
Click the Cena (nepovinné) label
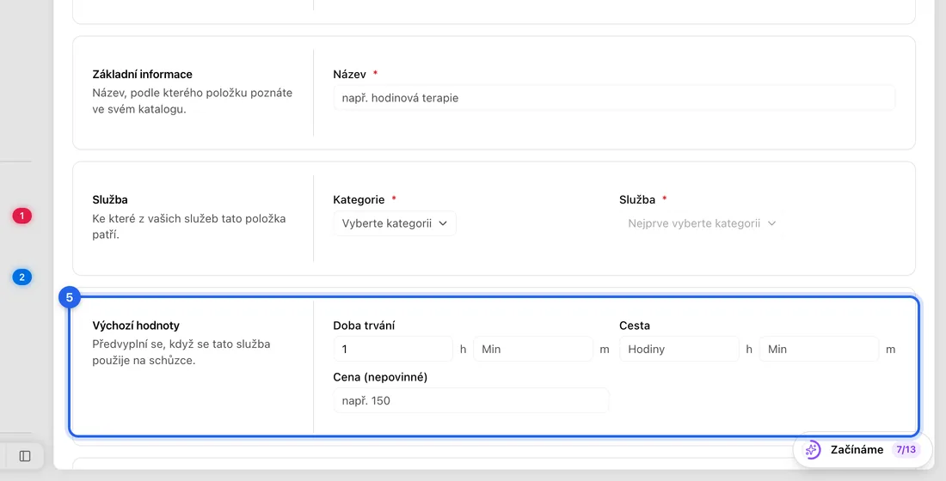(x=380, y=377)
